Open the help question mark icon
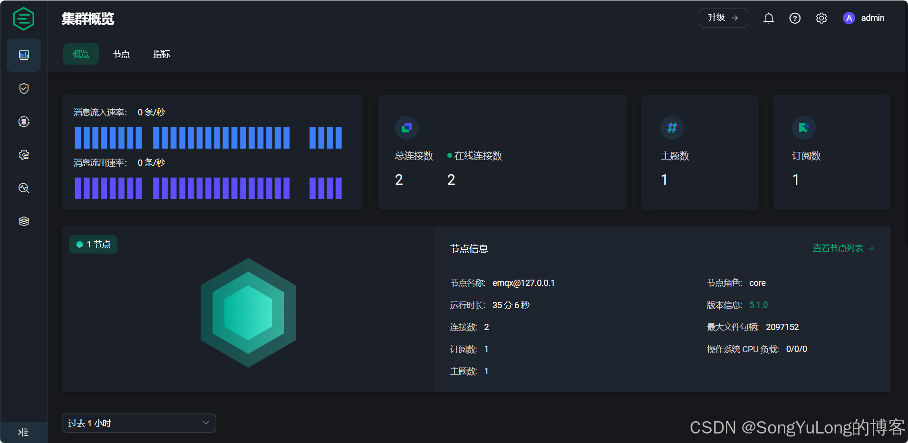 coord(795,18)
